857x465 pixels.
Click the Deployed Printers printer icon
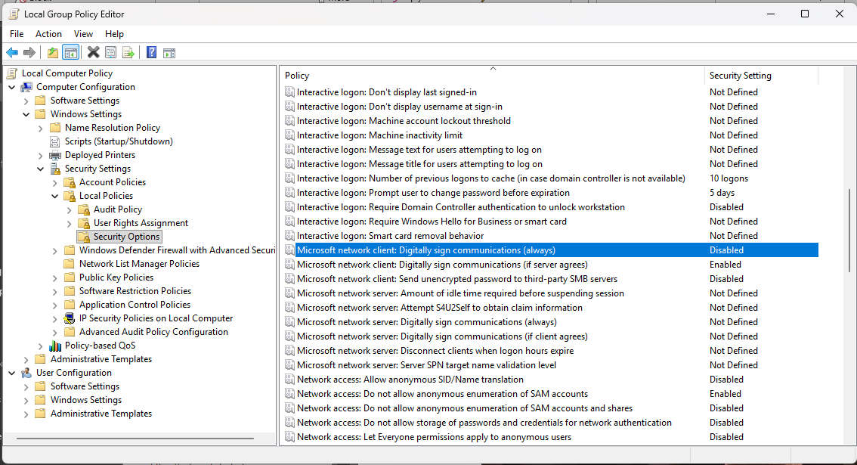(x=55, y=155)
